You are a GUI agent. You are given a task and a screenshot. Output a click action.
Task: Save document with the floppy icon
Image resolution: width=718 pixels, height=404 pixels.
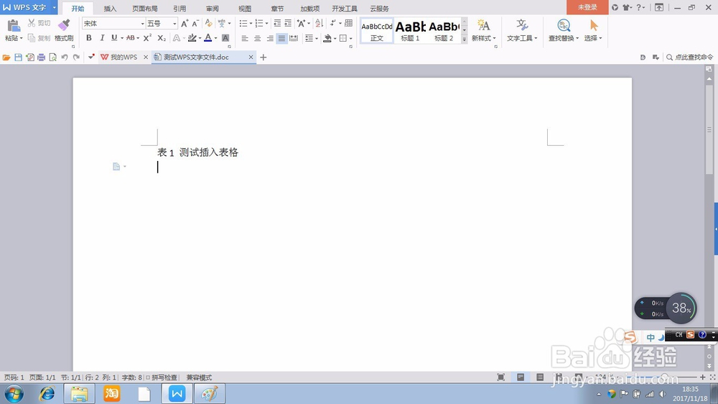coord(19,58)
